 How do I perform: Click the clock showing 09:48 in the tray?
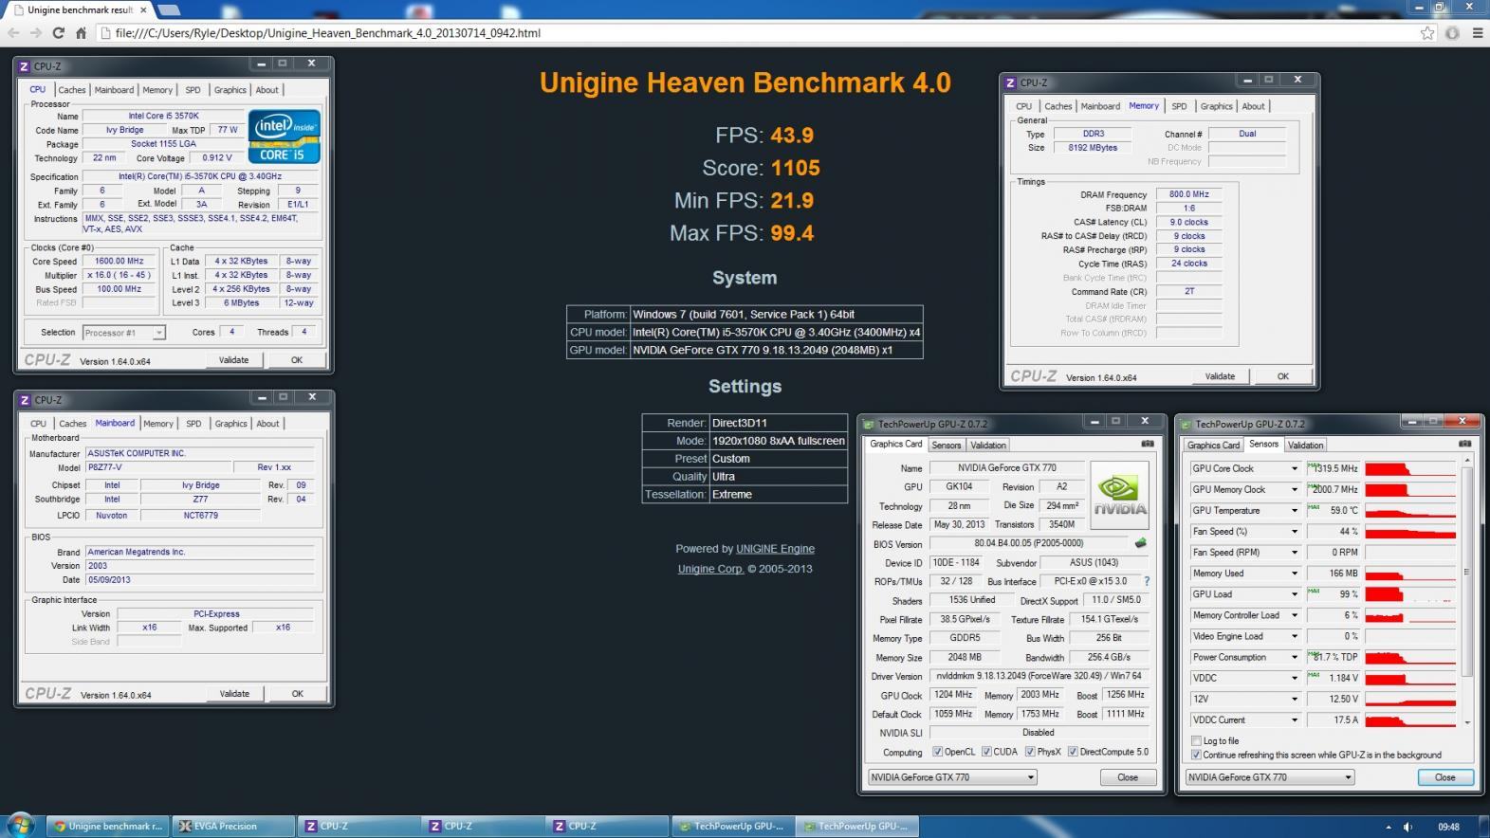[1448, 827]
